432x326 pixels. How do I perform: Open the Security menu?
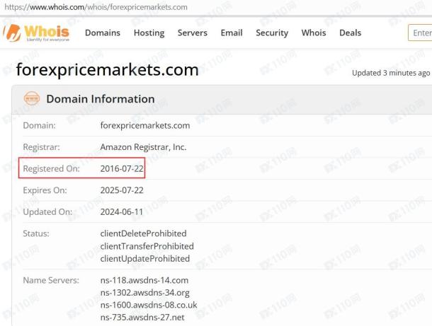click(x=272, y=33)
